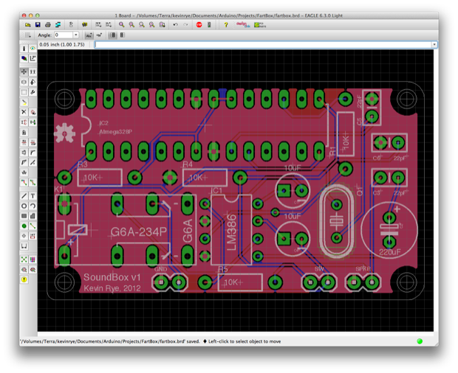
Task: Select the Arc tool
Action: [x=33, y=206]
